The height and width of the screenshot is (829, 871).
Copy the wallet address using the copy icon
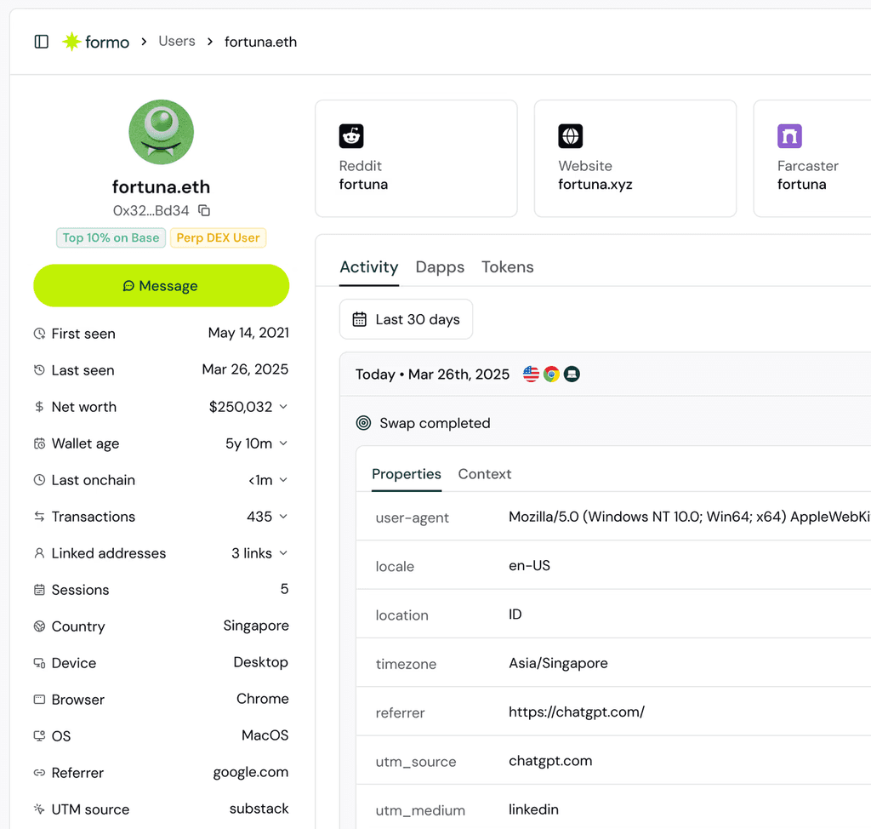[x=203, y=210]
